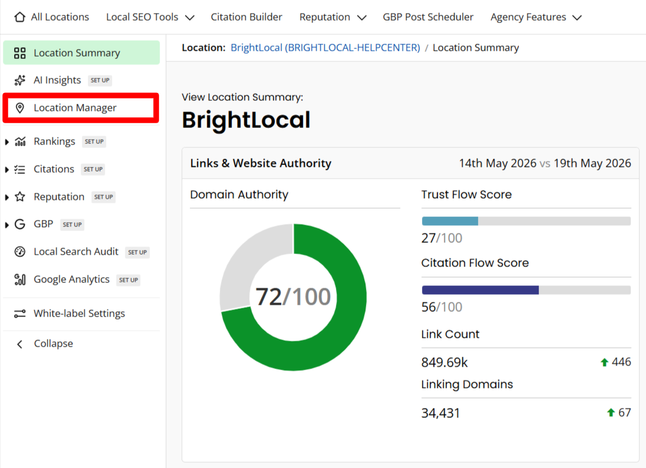Screen dimensions: 646x468
Task: Open Local Search Audit in the sidebar
Action: point(76,251)
